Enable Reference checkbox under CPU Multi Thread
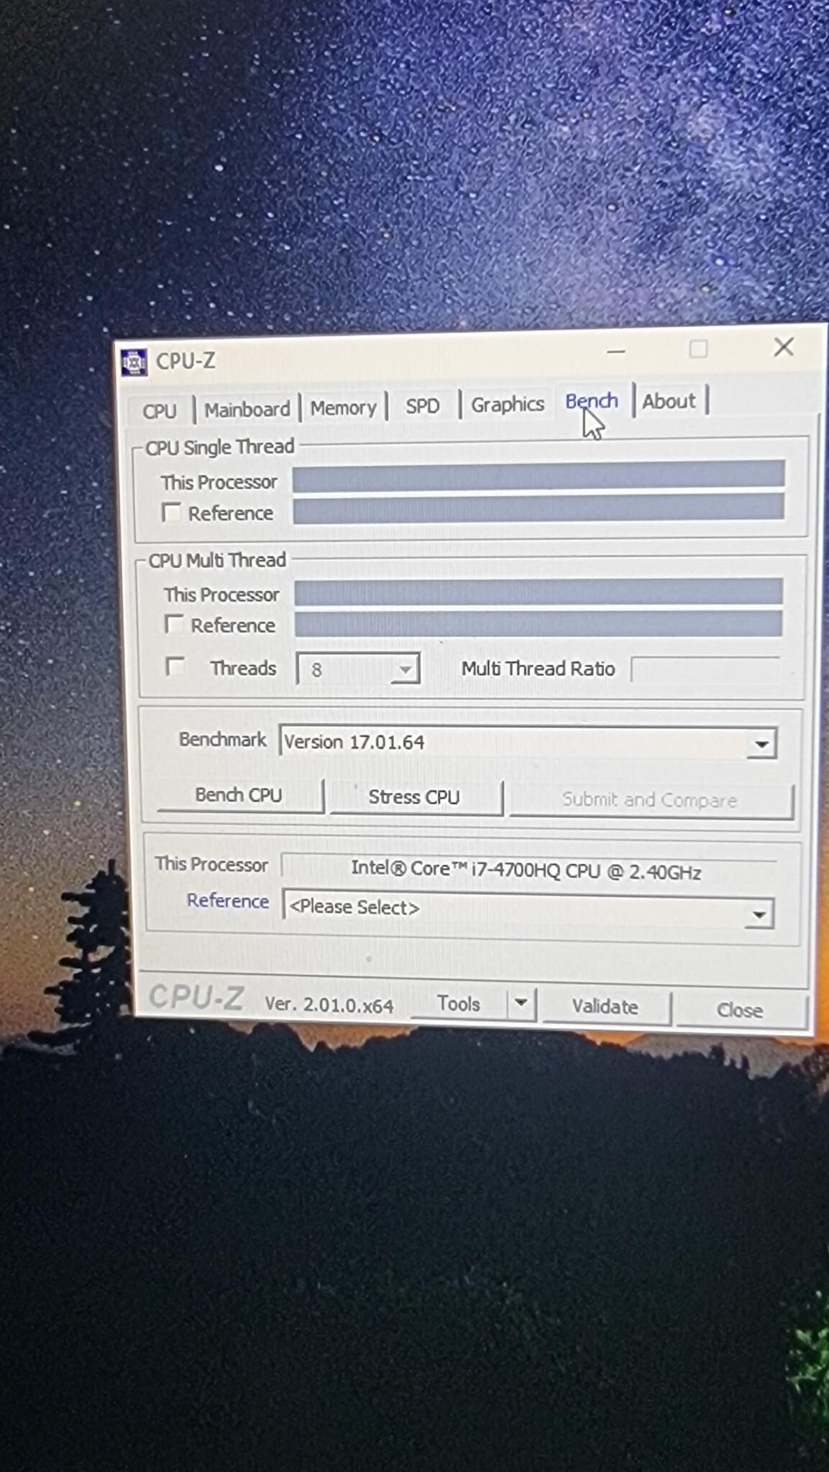This screenshot has width=829, height=1472. click(x=174, y=624)
